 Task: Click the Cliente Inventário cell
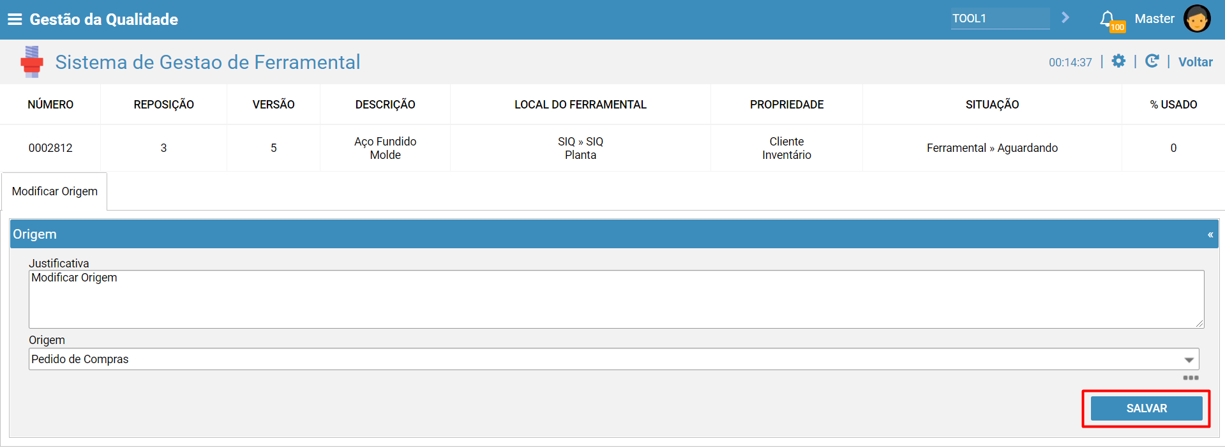coord(786,148)
